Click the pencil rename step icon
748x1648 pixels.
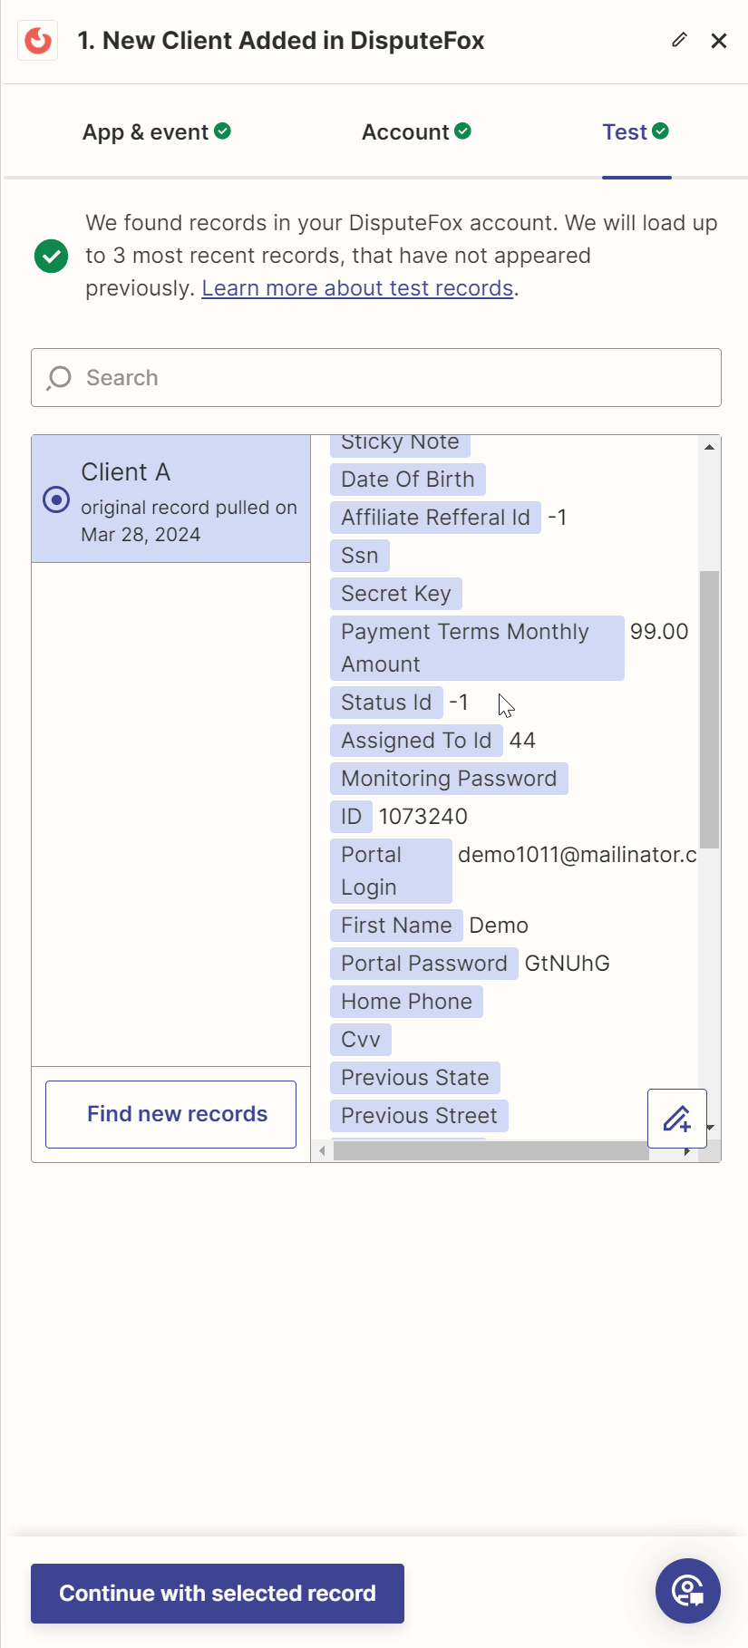pyautogui.click(x=679, y=40)
